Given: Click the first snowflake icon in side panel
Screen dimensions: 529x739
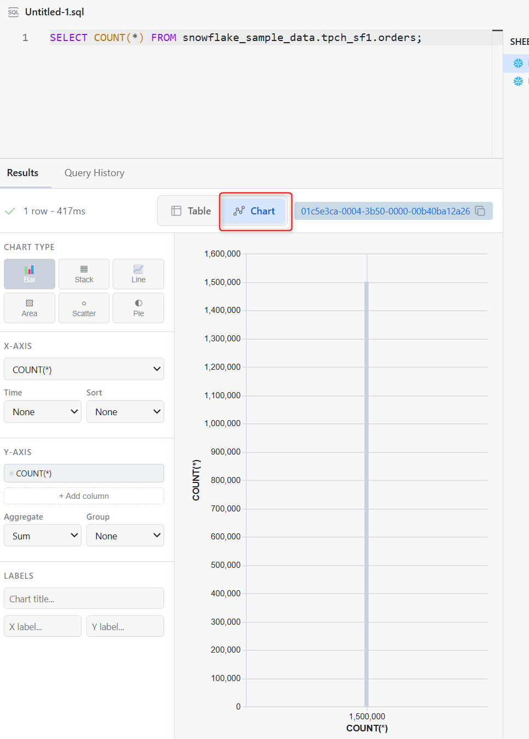Looking at the screenshot, I should (518, 63).
